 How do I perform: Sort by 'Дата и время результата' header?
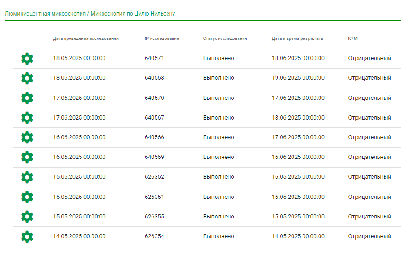tap(297, 38)
